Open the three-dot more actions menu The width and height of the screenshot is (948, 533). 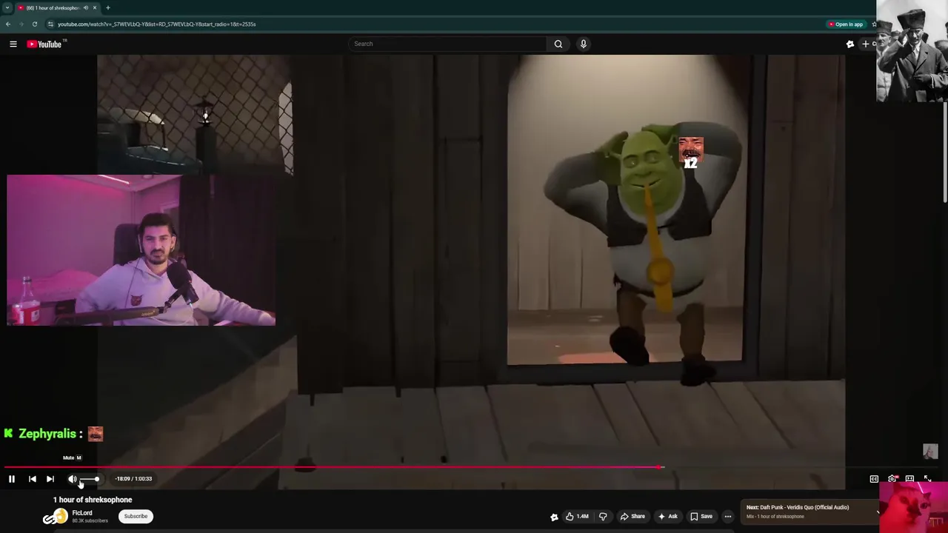(728, 516)
